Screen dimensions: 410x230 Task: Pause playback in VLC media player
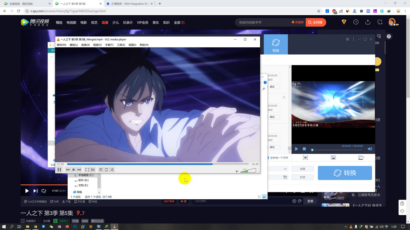pos(59,170)
